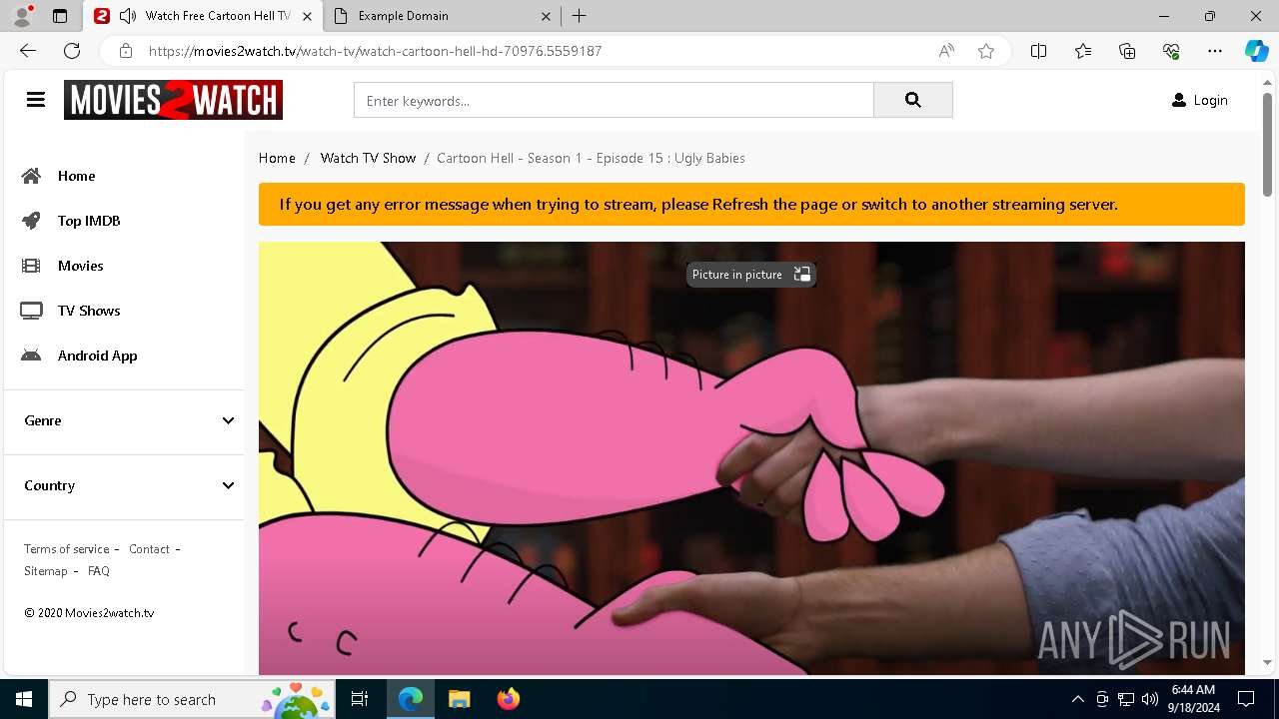Image resolution: width=1279 pixels, height=719 pixels.
Task: Expand the Genre dropdown
Action: click(124, 420)
